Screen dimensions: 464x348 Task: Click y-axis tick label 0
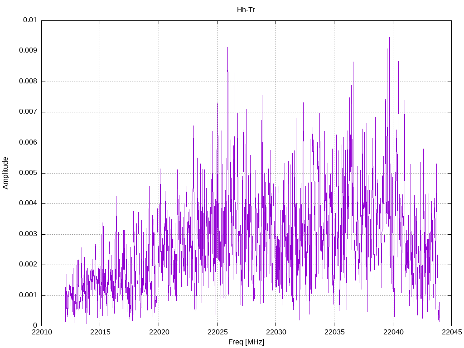35,325
